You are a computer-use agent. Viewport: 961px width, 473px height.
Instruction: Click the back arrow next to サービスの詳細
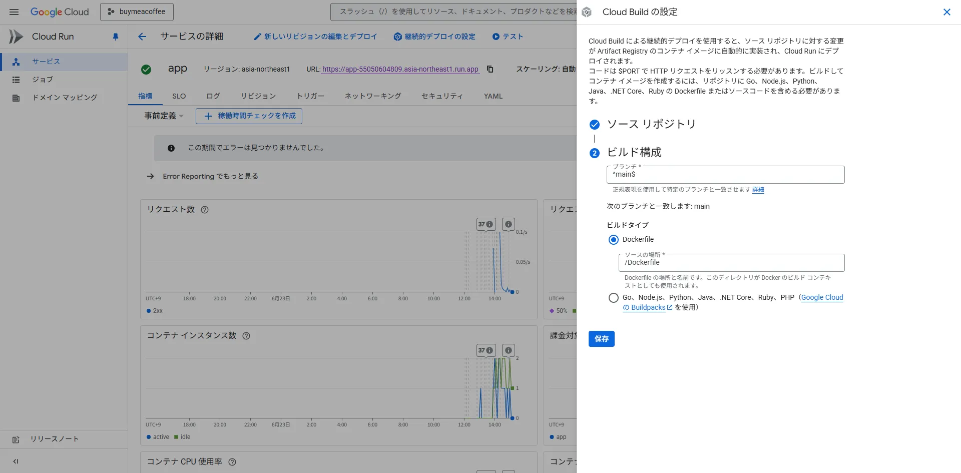coord(142,37)
